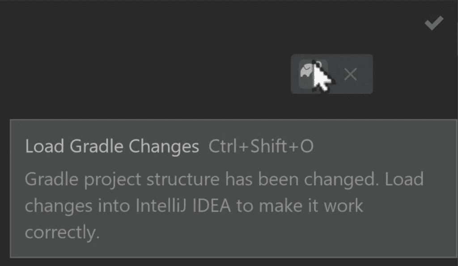Open inspections widget via top-right checkmark
This screenshot has width=458, height=266.
[434, 23]
